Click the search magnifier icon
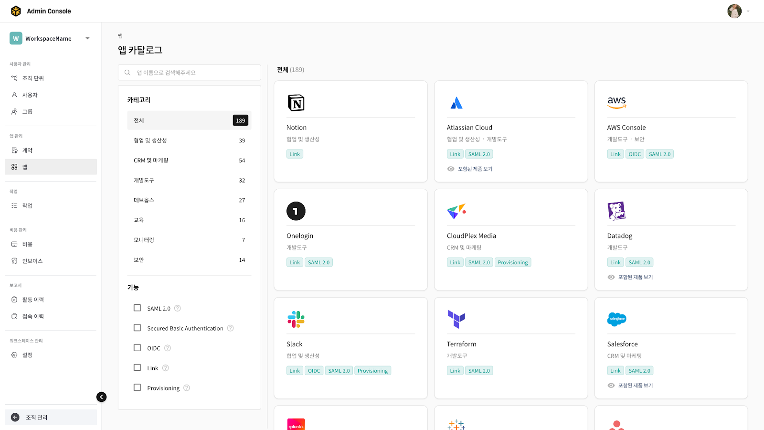Viewport: 764px width, 430px height. [x=127, y=73]
